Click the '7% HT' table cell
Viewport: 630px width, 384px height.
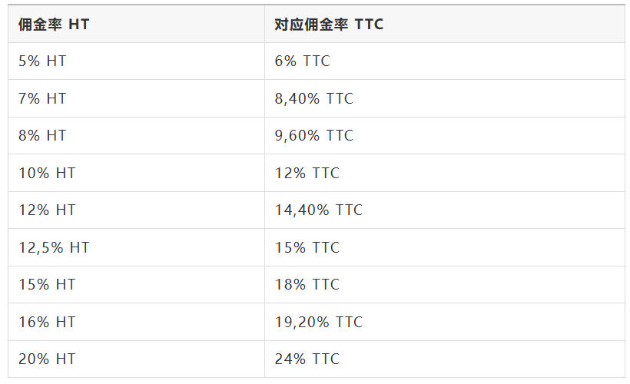(x=43, y=98)
